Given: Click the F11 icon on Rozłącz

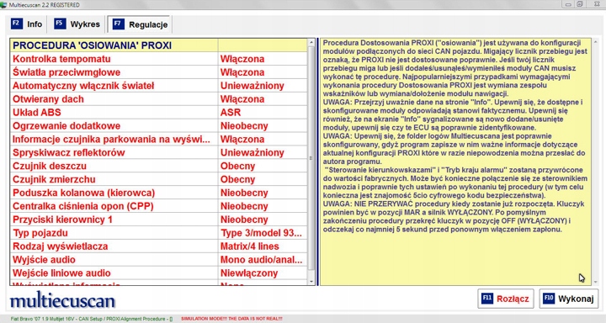Looking at the screenshot, I should click(487, 299).
